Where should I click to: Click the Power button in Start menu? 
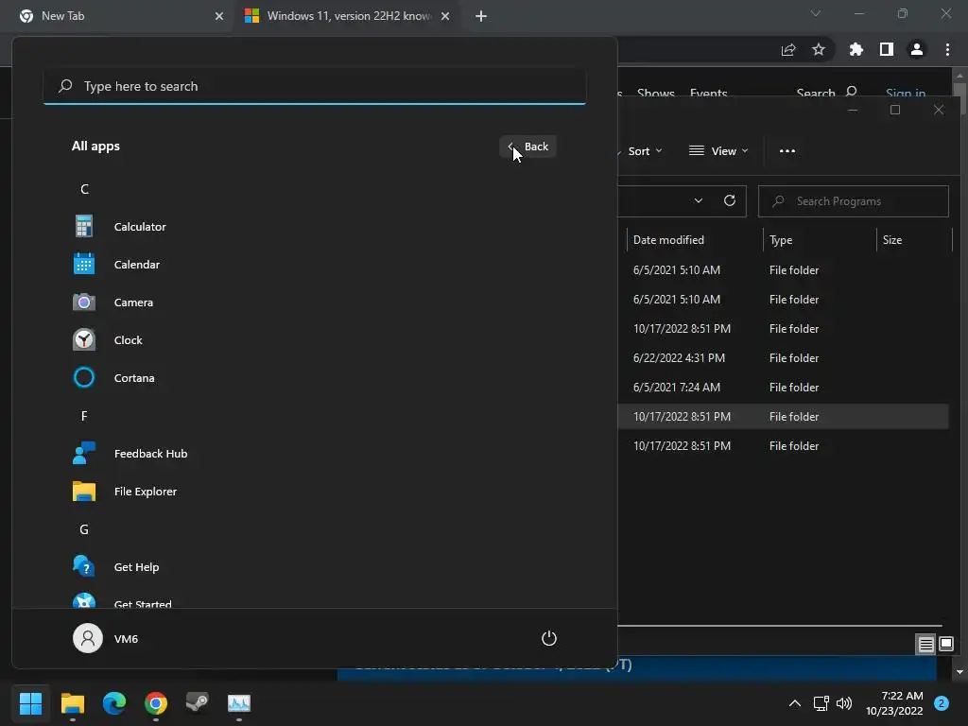point(549,638)
